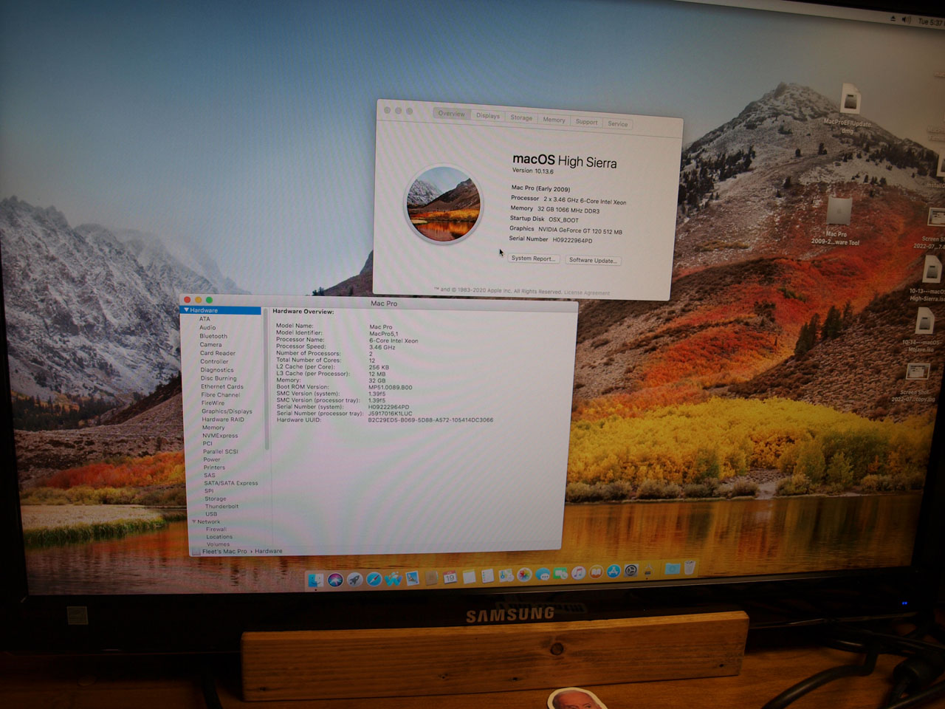Click "Fleet's Mac Pro" in the path bar
This screenshot has height=709, width=945.
[x=224, y=552]
